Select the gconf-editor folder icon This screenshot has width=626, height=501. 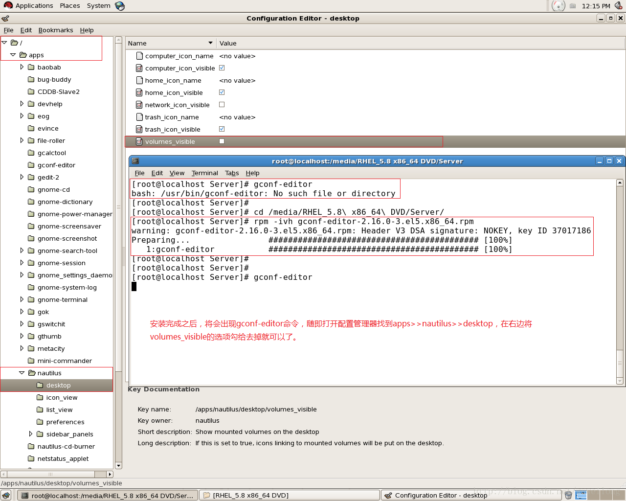[31, 165]
